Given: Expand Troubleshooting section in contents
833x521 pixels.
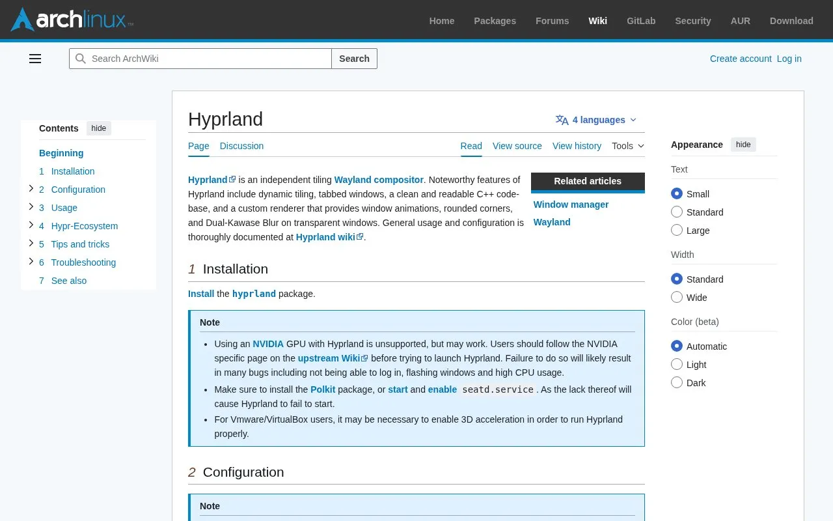Looking at the screenshot, I should pos(31,262).
